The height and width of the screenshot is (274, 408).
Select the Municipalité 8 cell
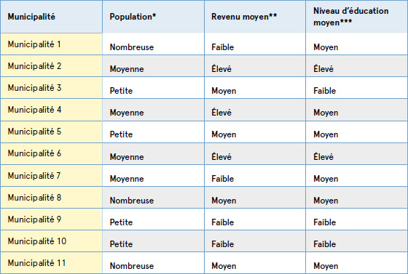[x=51, y=198]
